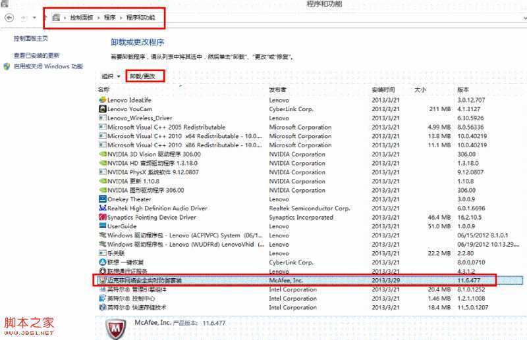Screen dimensions: 527x340
Task: Expand the chevron between 控制面板 and 程序
Action: [x=98, y=18]
